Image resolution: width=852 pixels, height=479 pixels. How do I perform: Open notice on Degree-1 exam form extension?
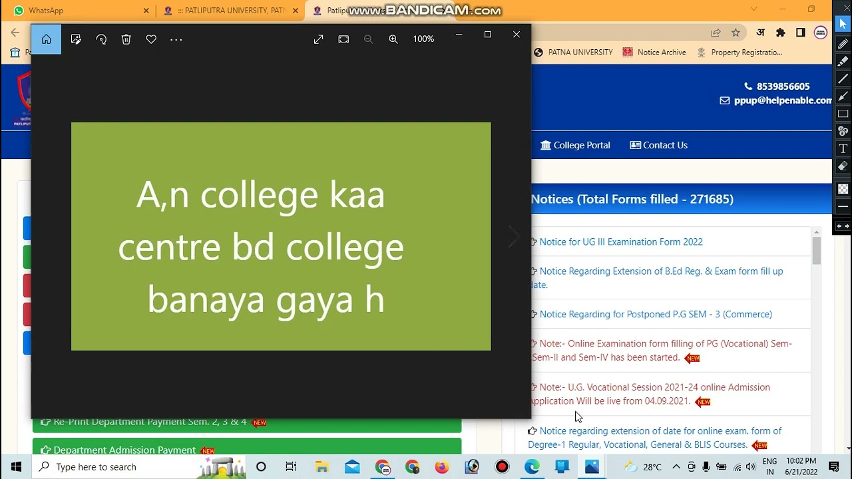[x=655, y=438]
